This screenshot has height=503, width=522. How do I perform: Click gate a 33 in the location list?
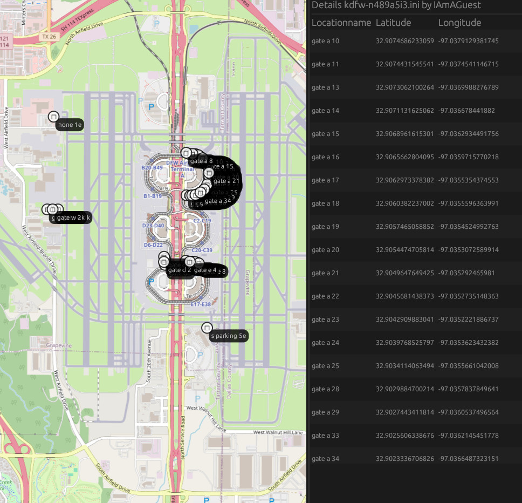tap(416, 436)
